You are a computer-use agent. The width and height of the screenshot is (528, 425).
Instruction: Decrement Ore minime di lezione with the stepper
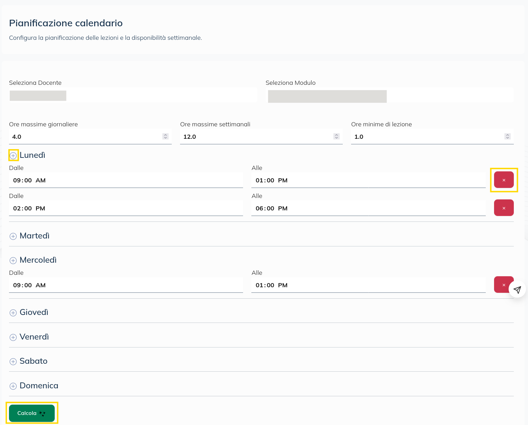[508, 138]
